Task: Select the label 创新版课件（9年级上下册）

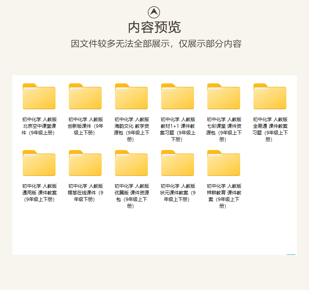Action: point(85,126)
